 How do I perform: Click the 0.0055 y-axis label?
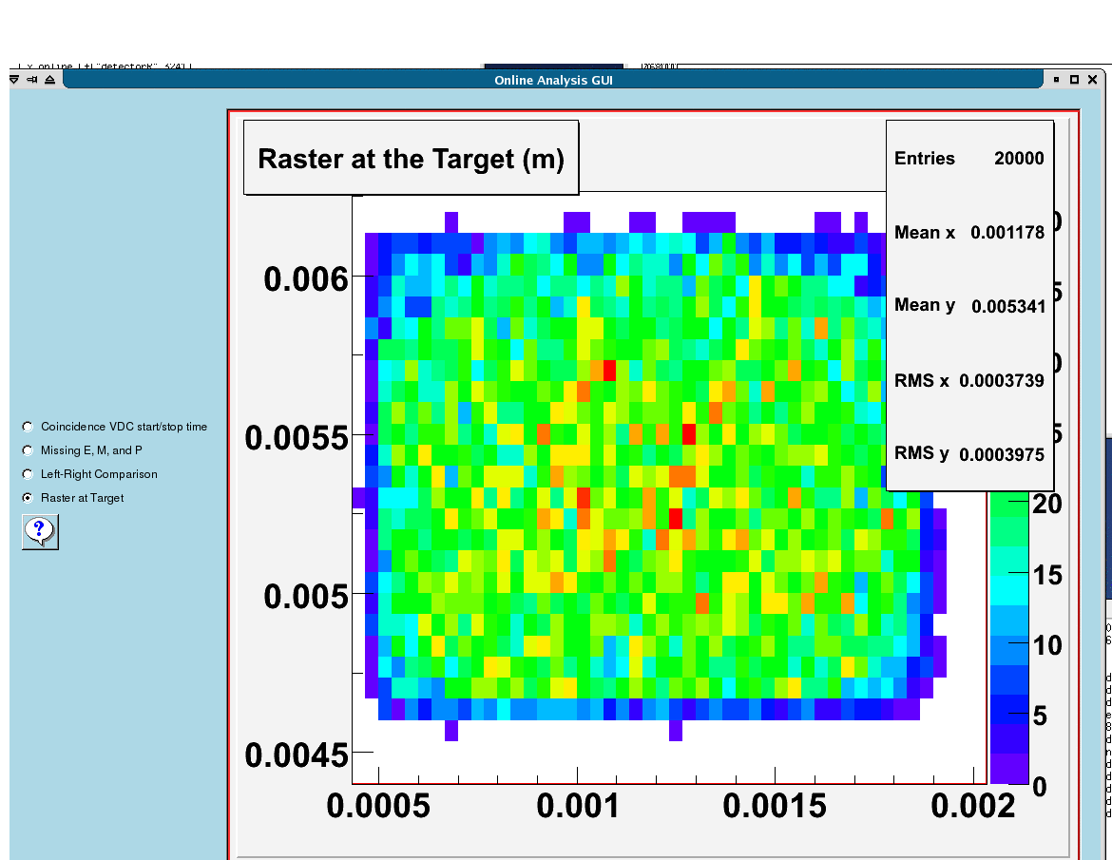click(297, 438)
